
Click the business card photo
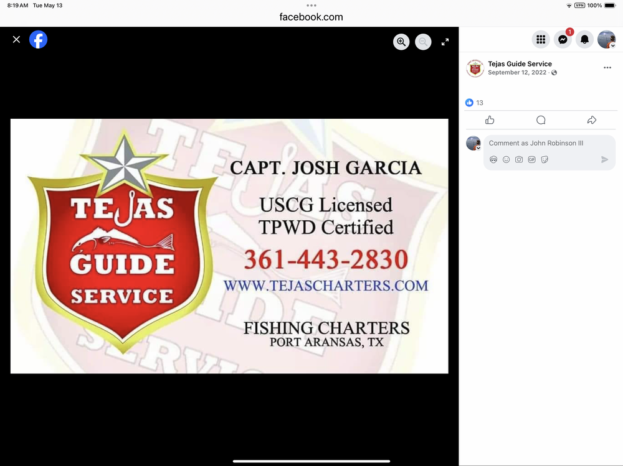(229, 246)
